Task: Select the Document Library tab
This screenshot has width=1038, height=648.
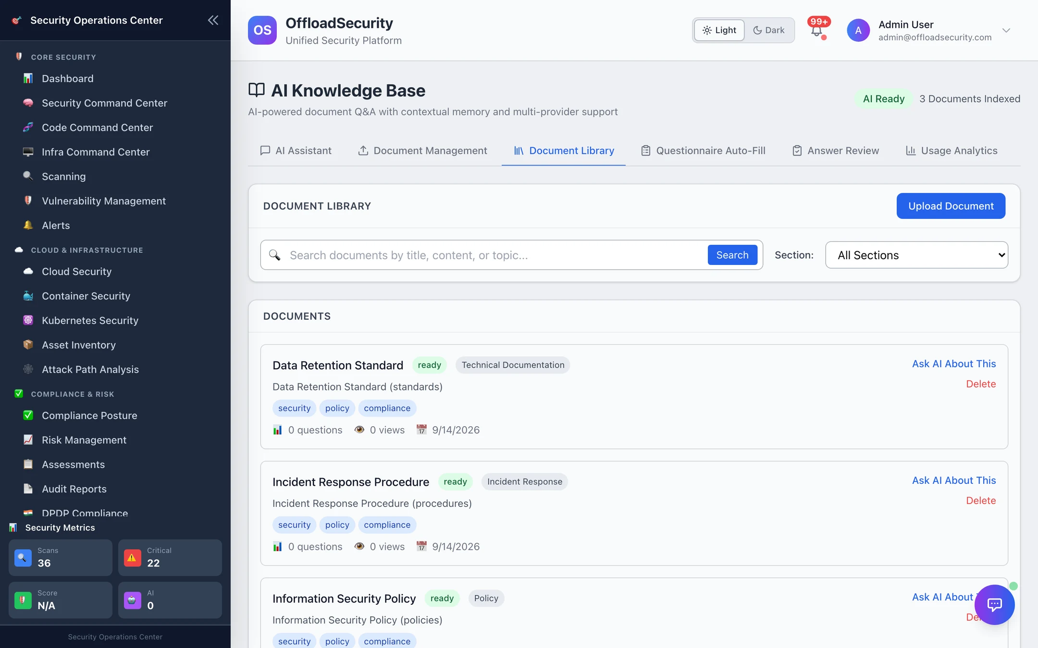Action: tap(564, 151)
